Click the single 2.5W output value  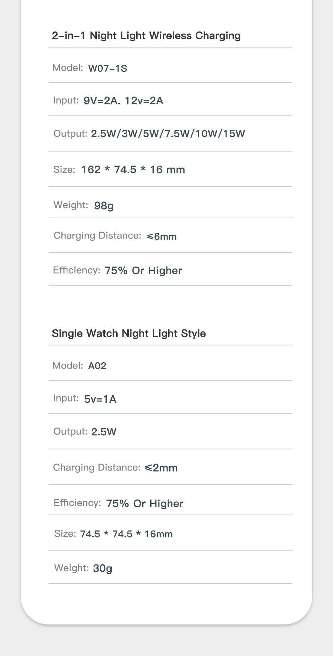pos(104,432)
